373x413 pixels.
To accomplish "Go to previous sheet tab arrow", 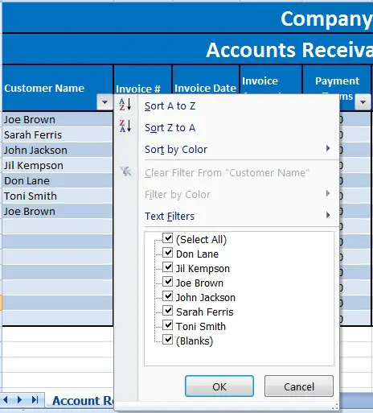I will [6, 400].
